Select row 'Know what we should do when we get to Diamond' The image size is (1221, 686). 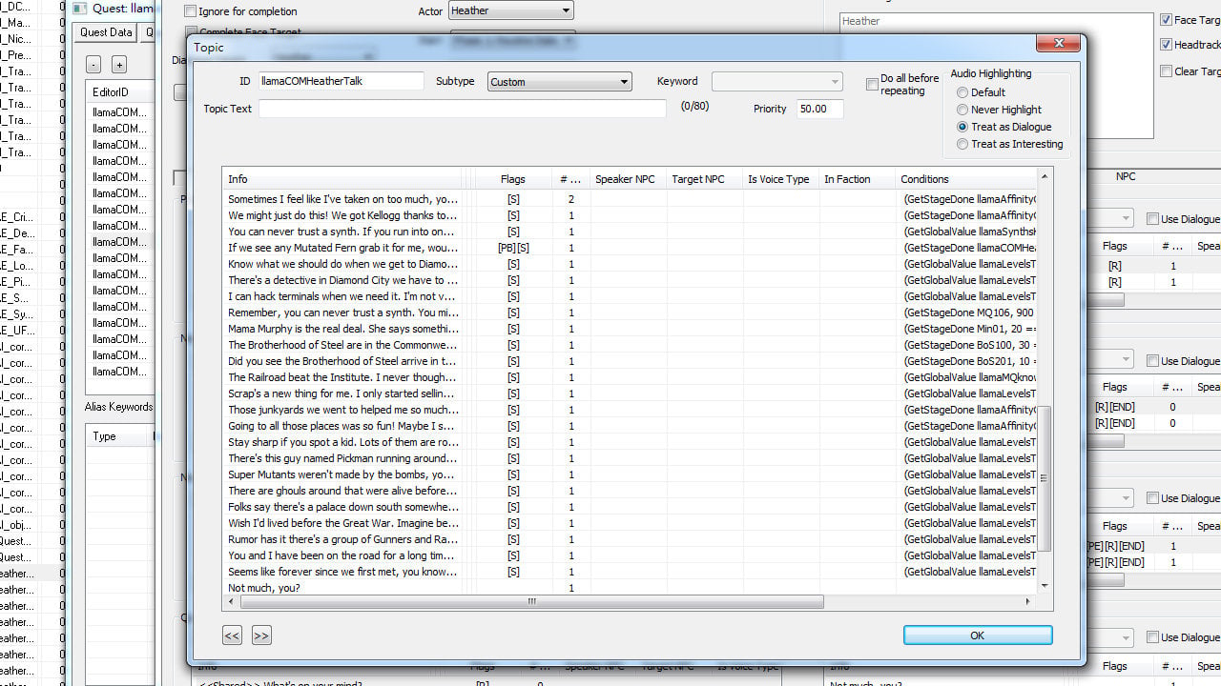pyautogui.click(x=630, y=264)
